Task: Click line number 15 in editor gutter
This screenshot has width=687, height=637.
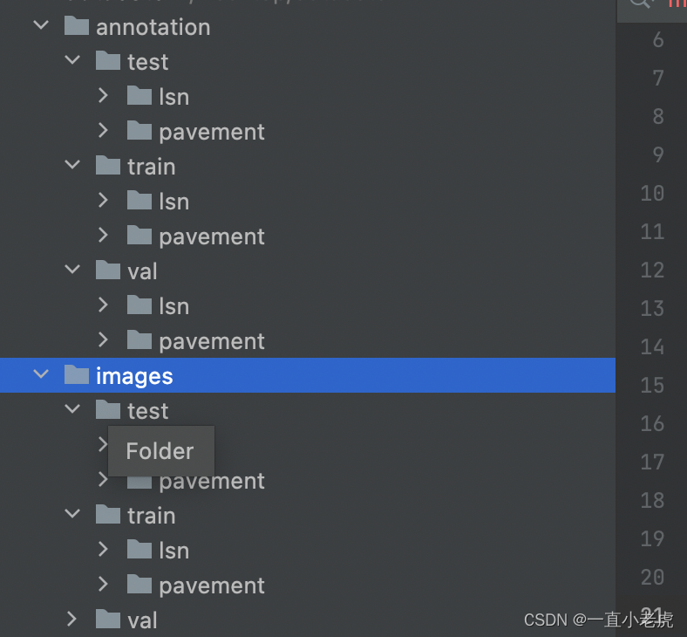Action: (652, 385)
